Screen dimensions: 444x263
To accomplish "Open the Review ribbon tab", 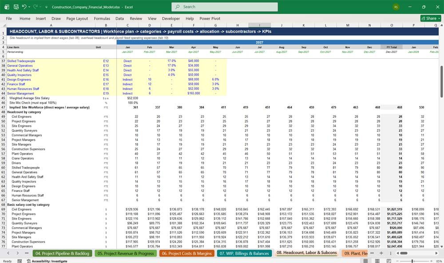I will (136, 18).
